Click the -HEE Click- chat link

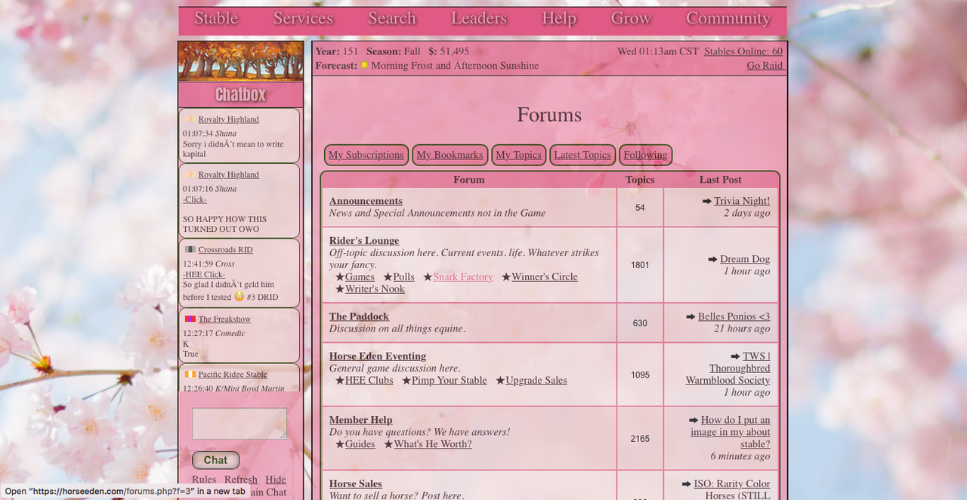(x=204, y=274)
